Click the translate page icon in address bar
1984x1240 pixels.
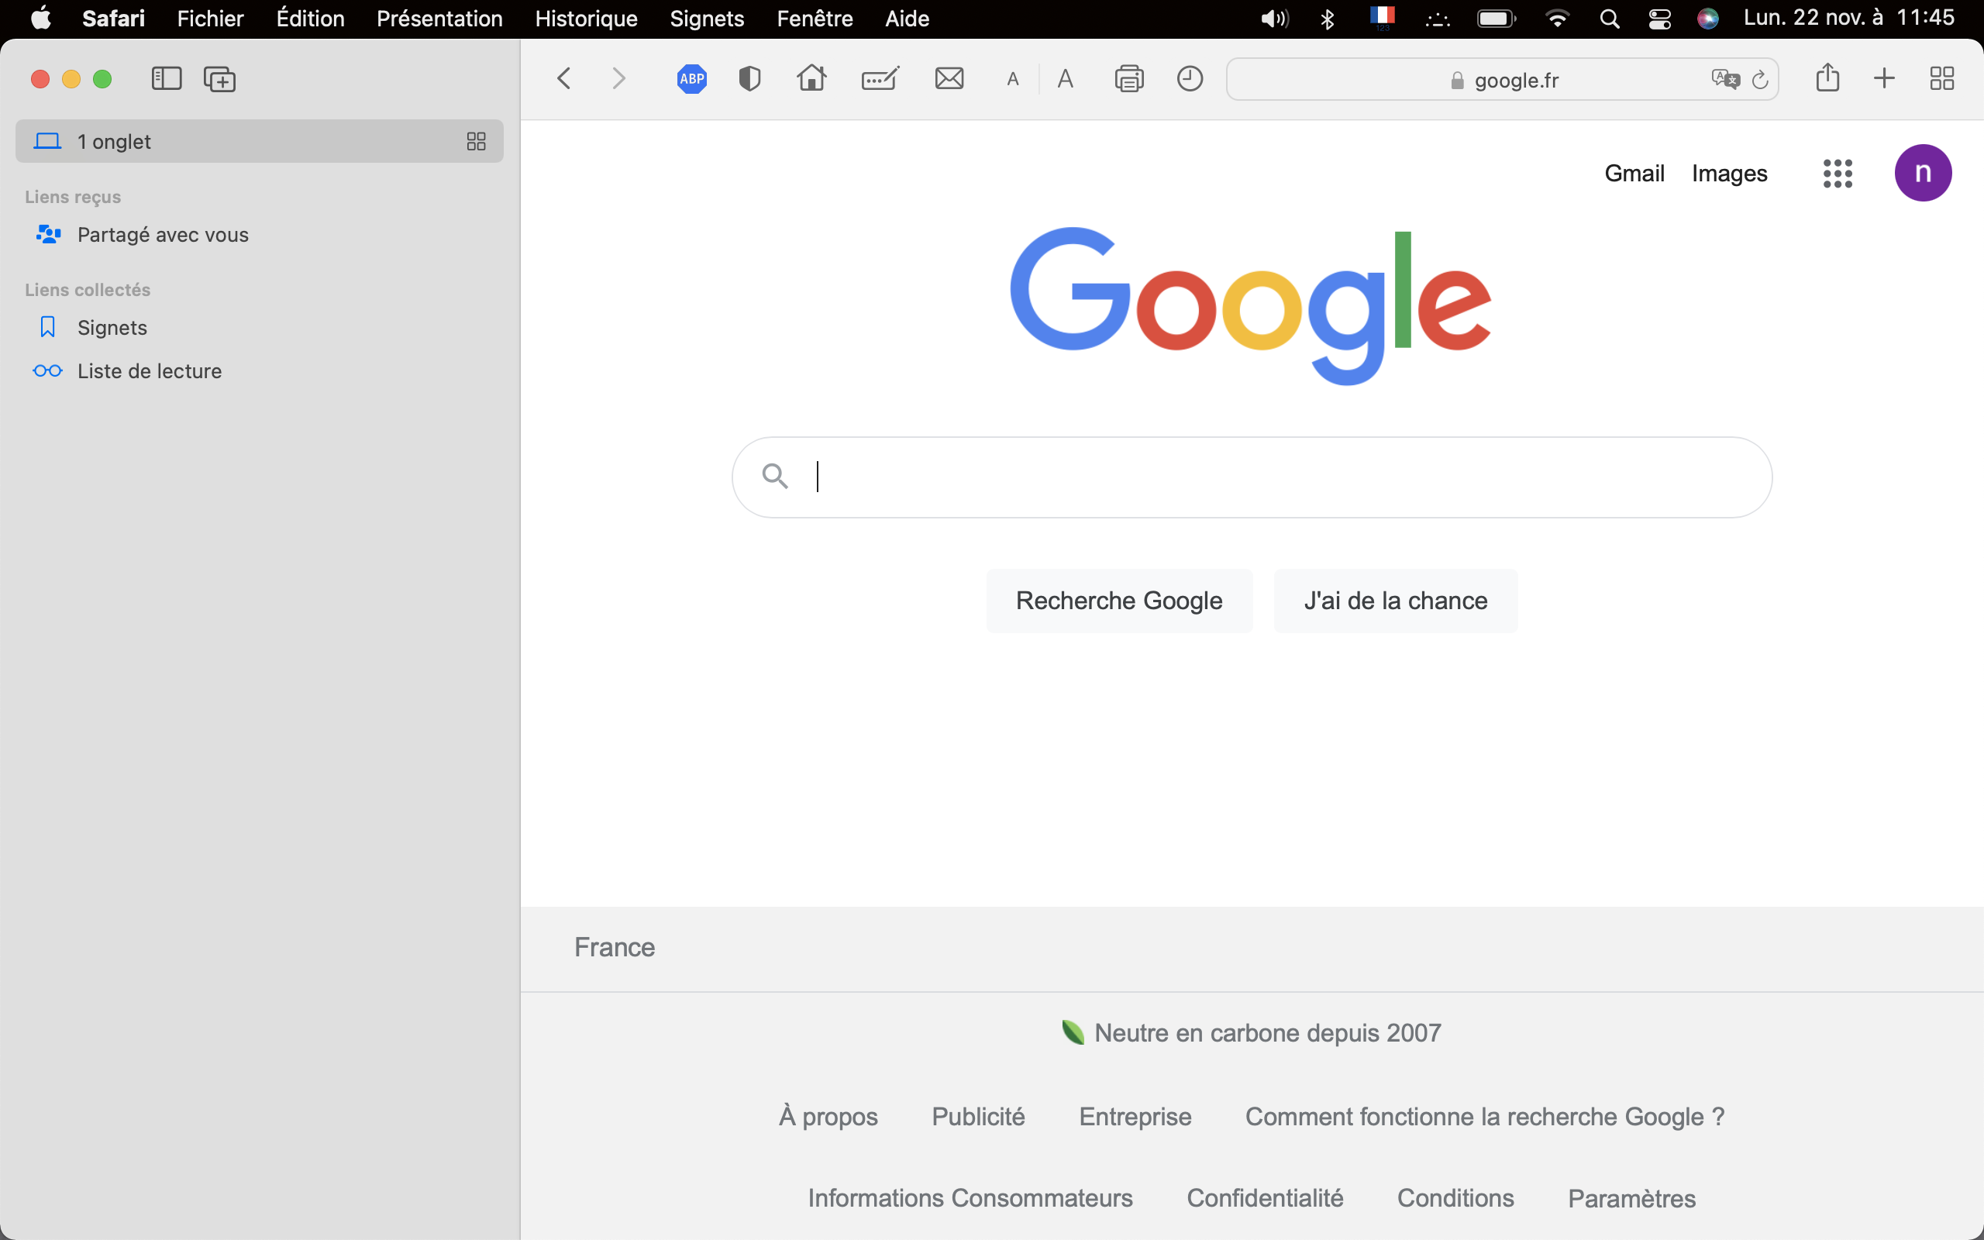point(1724,79)
